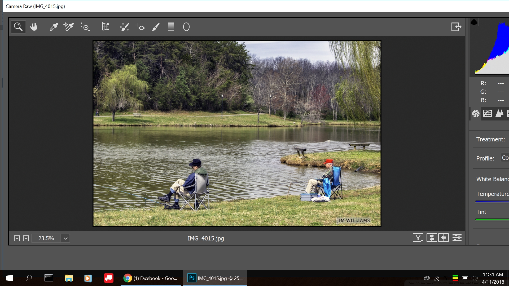509x286 pixels.
Task: Switch to Photoshop IMG_4015.jpg taskbar button
Action: coord(215,278)
